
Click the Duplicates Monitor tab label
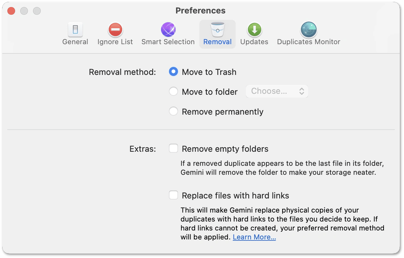tap(308, 42)
